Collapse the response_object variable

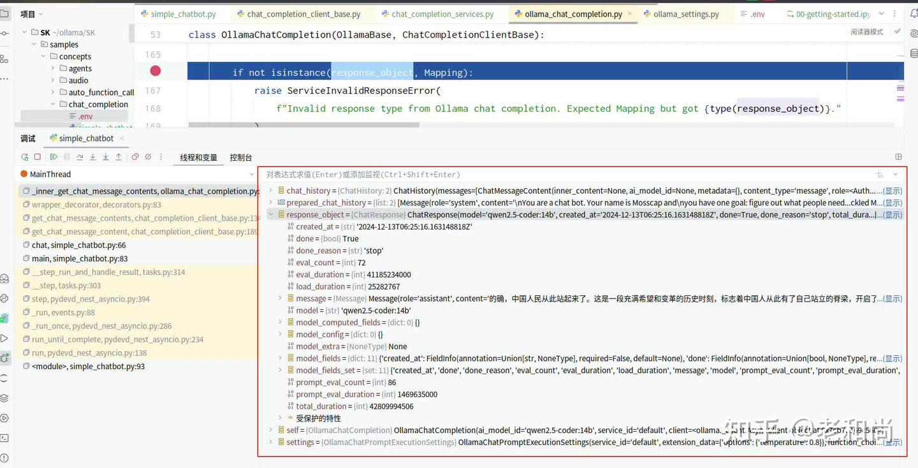271,215
